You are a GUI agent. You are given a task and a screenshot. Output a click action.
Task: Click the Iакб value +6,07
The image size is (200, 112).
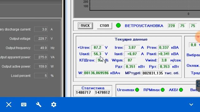(132, 54)
